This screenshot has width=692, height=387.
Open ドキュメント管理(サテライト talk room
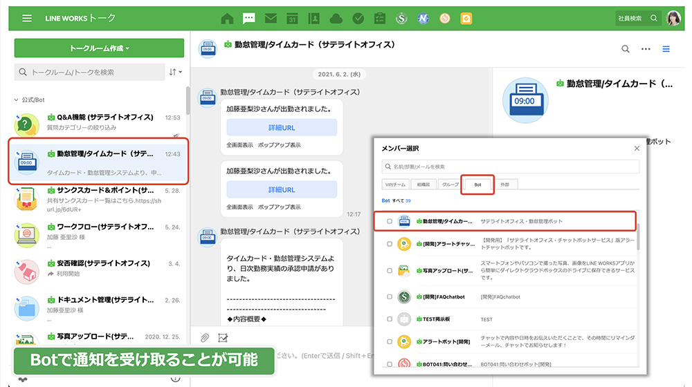(x=98, y=308)
